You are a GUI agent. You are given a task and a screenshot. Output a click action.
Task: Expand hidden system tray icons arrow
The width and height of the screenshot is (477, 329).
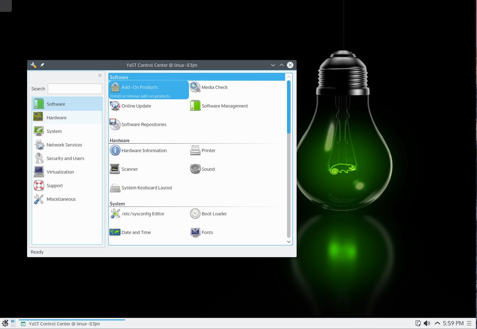coord(437,323)
